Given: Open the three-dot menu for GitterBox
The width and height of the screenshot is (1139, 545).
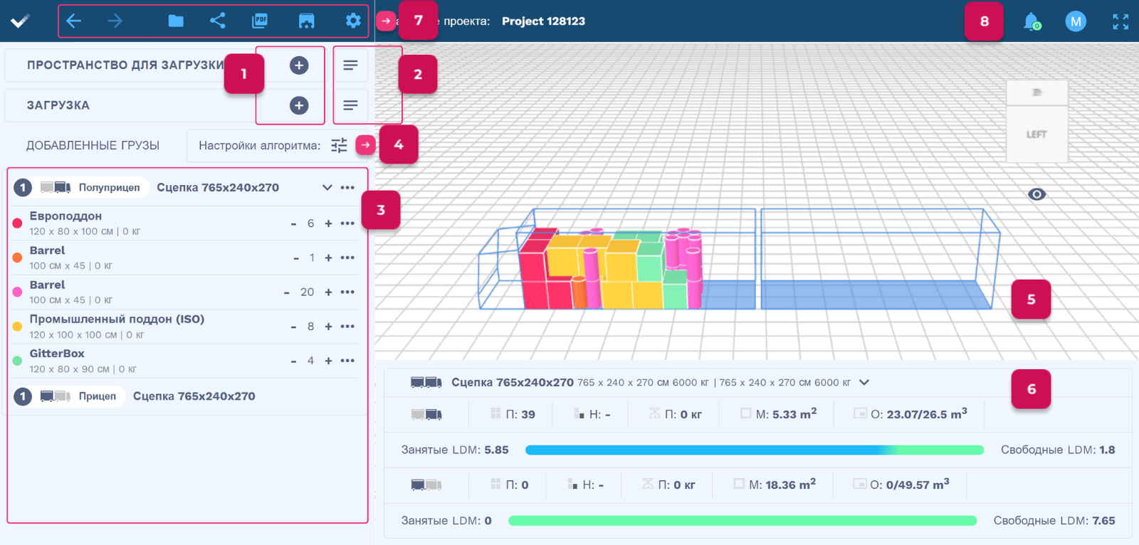Looking at the screenshot, I should 347,361.
